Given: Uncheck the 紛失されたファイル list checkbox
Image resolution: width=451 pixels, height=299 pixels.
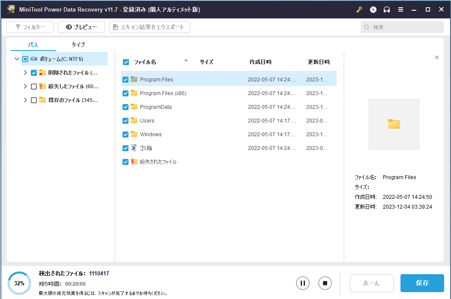Looking at the screenshot, I should 125,162.
